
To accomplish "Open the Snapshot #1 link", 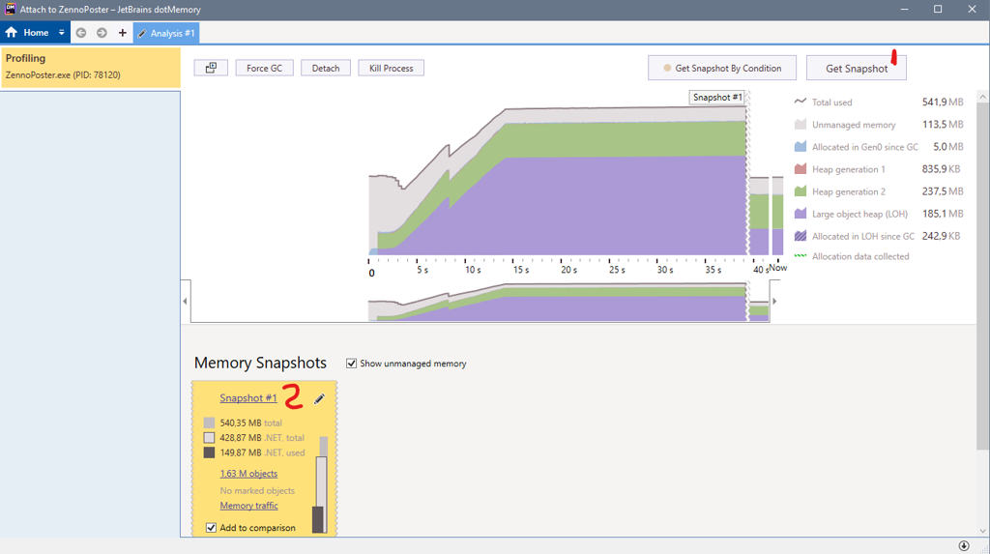I will 248,398.
